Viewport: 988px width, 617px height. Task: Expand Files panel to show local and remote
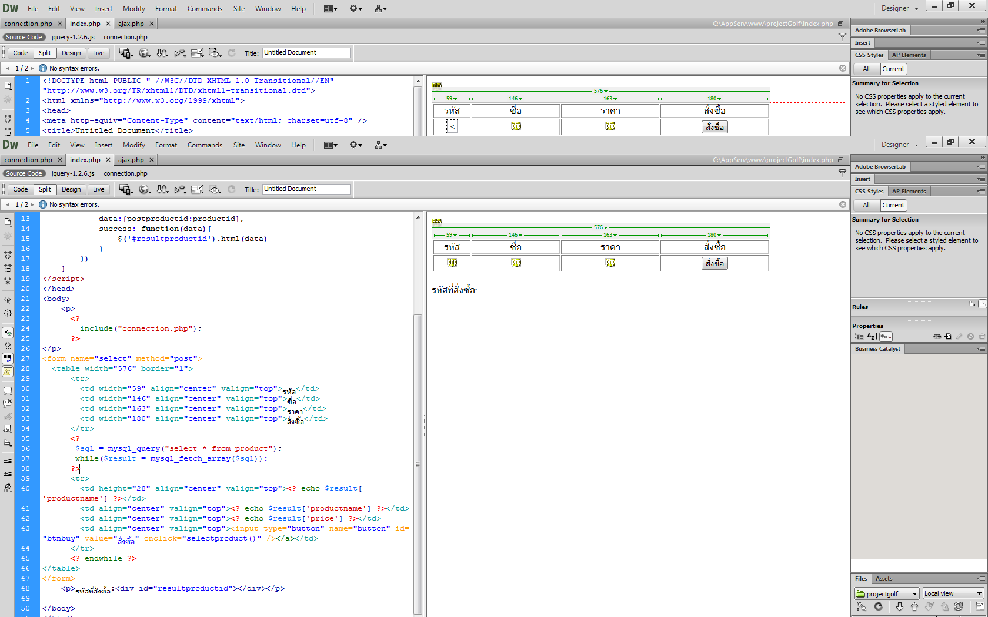(x=980, y=606)
